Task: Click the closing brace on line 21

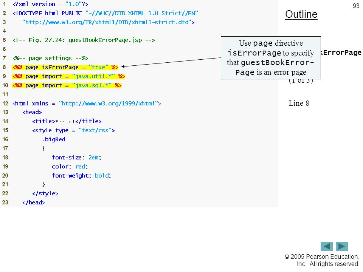Action: pos(44,184)
